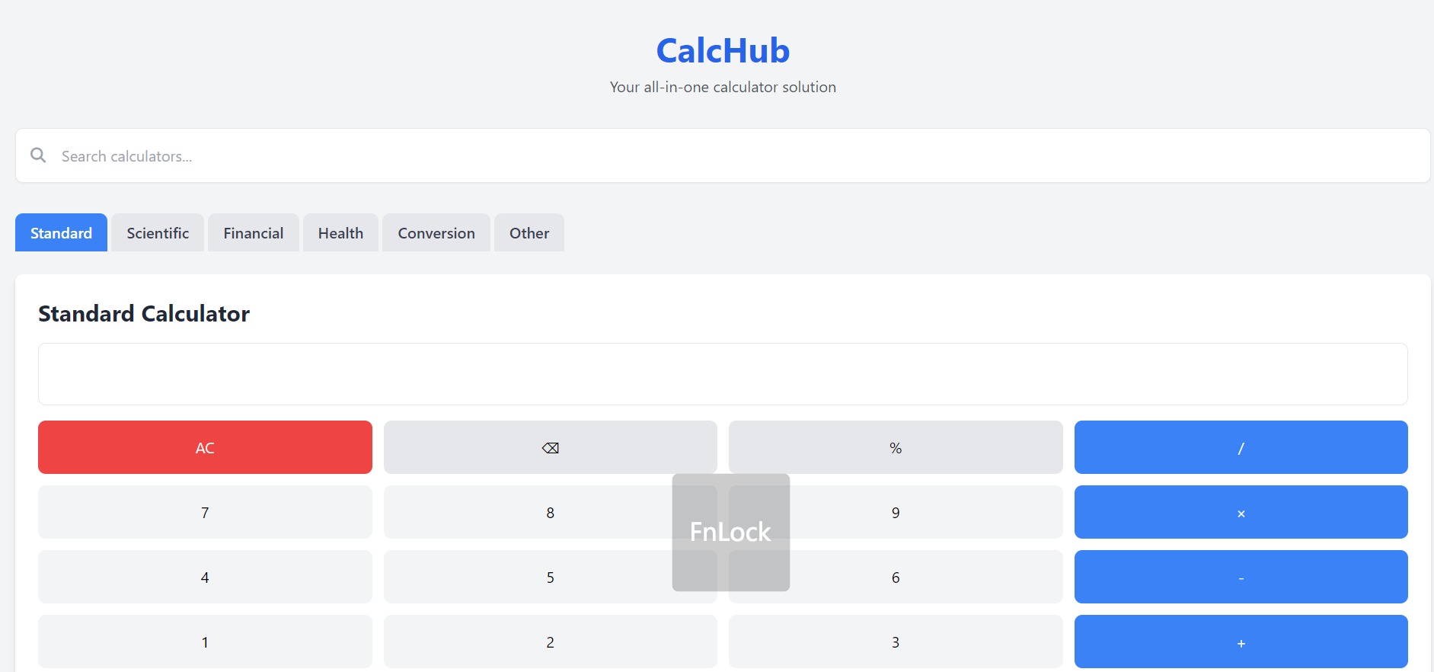Select the Health tab
The image size is (1434, 672).
(x=340, y=233)
